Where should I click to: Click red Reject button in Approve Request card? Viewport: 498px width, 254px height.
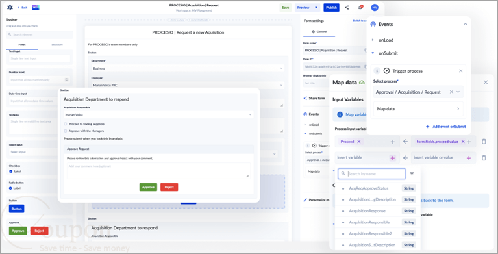coord(169,187)
